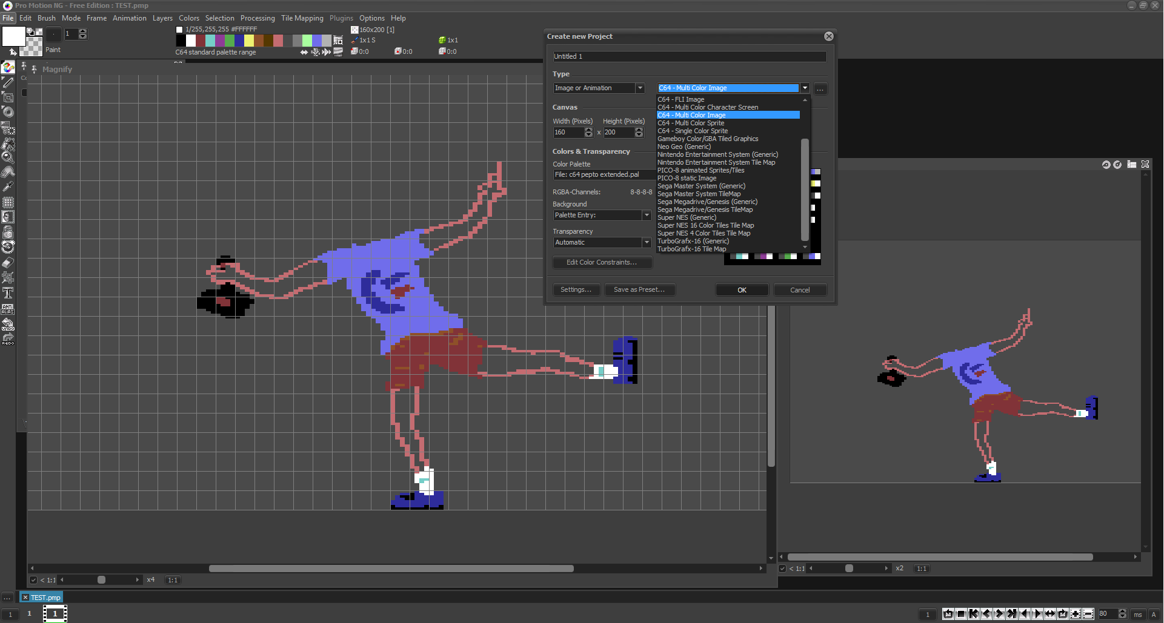The image size is (1164, 623).
Task: Adjust the frame delay 80 stepper
Action: [1122, 614]
